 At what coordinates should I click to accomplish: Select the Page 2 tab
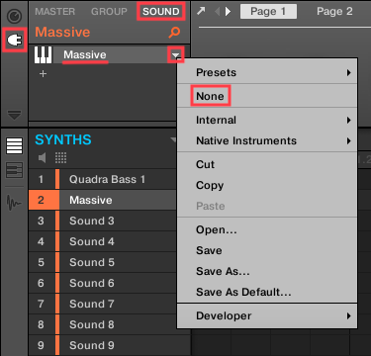(x=334, y=12)
